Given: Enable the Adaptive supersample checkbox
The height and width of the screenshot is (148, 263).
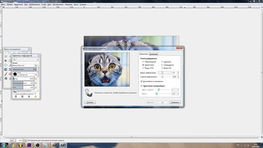Looking at the screenshot, I should coord(141,86).
